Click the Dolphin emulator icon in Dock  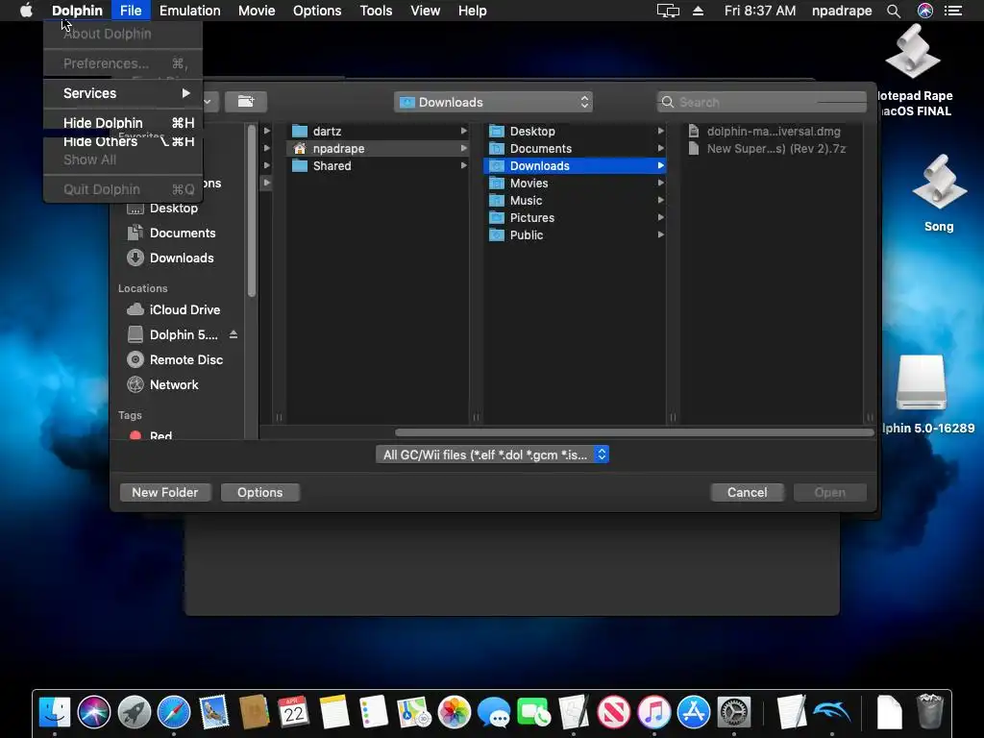point(831,712)
